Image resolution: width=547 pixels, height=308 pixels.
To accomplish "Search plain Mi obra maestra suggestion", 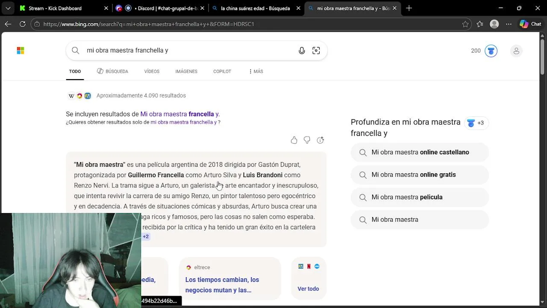I will pos(420,219).
